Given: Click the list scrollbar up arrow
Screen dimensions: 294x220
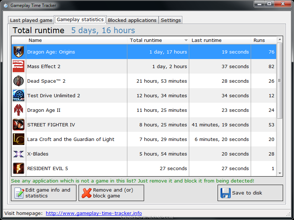Looking at the screenshot, I should pyautogui.click(x=280, y=39).
